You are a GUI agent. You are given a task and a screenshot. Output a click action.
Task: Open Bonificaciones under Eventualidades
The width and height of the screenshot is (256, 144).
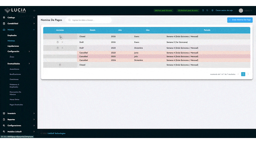pyautogui.click(x=15, y=74)
